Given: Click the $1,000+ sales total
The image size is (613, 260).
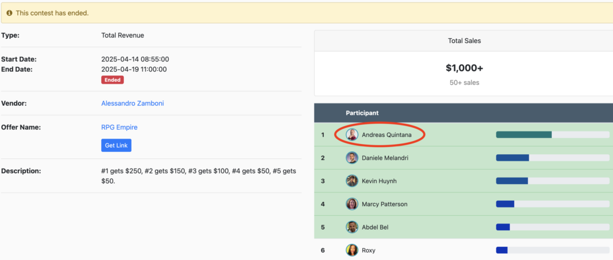Looking at the screenshot, I should [x=464, y=68].
